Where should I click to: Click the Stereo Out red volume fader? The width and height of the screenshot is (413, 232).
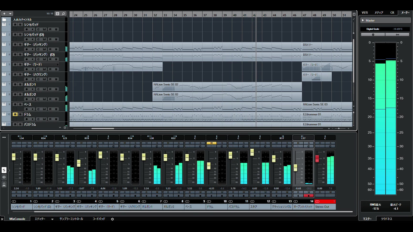[x=317, y=159]
